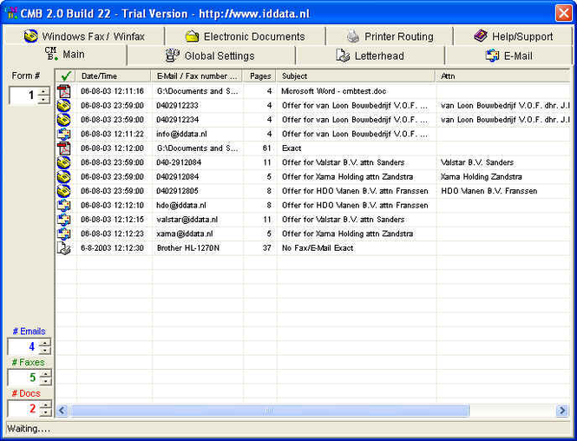Click the Form # input field

pyautogui.click(x=24, y=95)
